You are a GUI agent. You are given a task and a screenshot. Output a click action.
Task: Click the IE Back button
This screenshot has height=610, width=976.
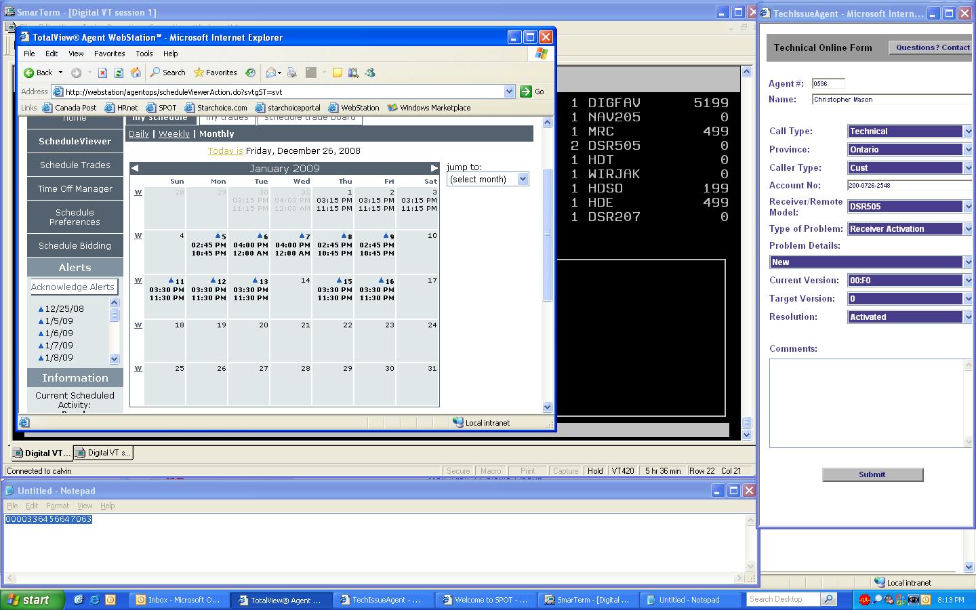[x=38, y=73]
